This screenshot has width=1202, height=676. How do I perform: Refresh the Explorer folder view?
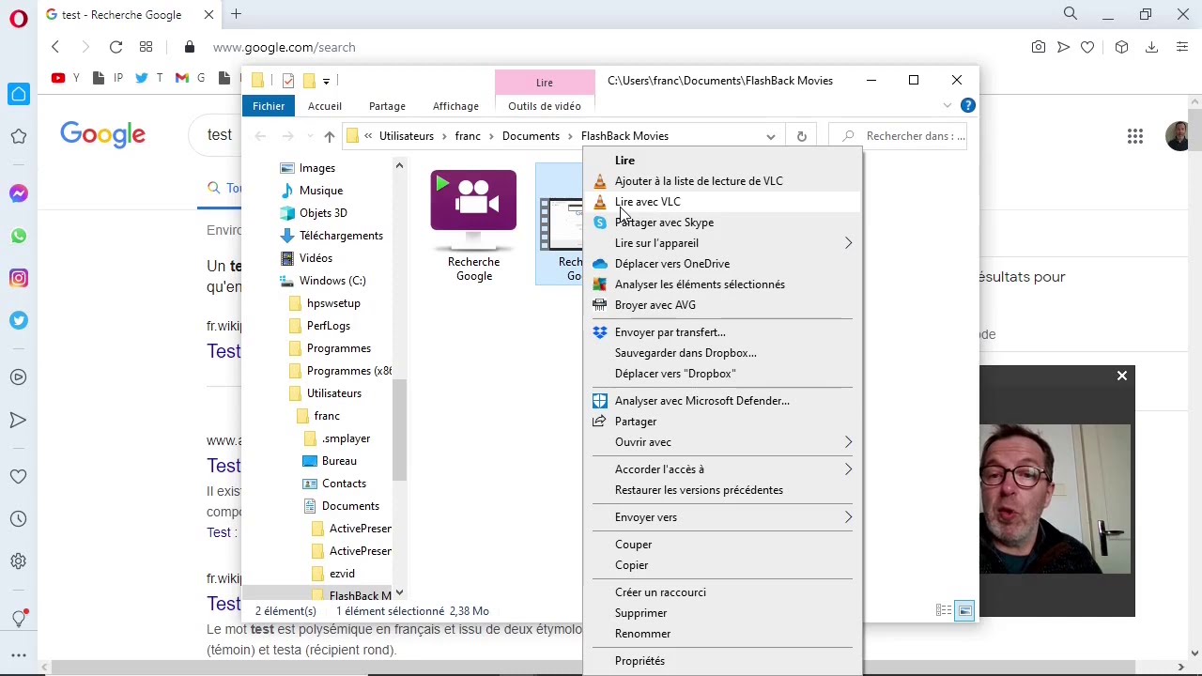[x=801, y=136]
